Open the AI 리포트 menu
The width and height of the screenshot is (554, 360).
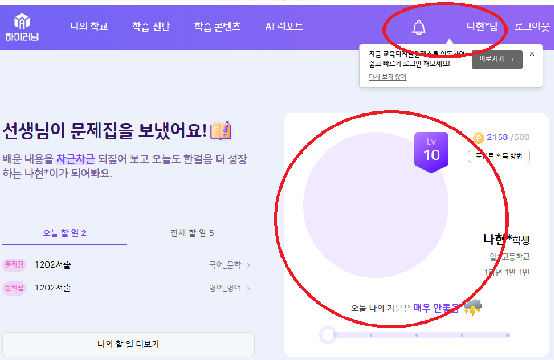(284, 26)
